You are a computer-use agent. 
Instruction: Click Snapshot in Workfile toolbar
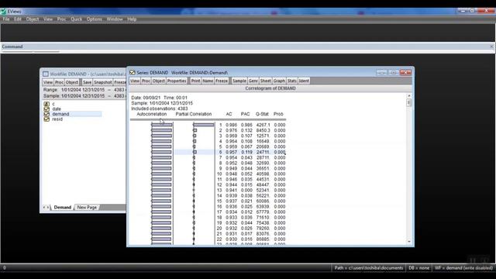[103, 82]
